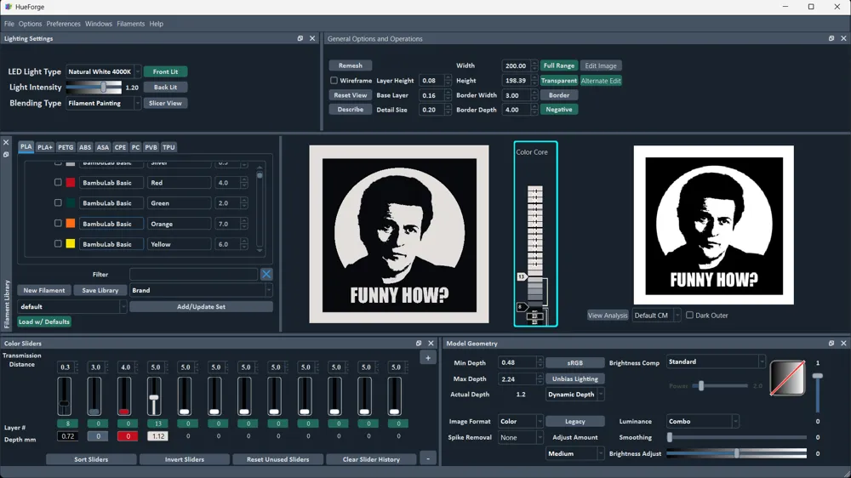Open the Dynamic Depth dropdown

(x=574, y=395)
